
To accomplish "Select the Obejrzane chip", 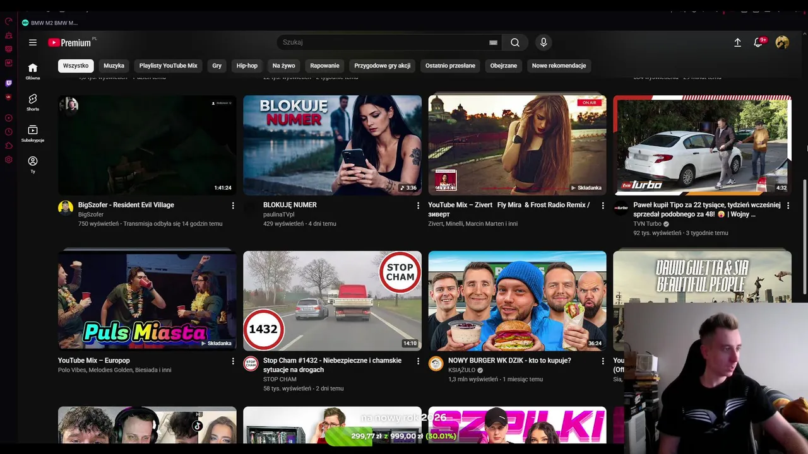I will tap(504, 66).
